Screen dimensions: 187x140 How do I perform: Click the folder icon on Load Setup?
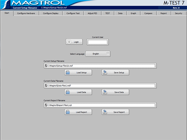[68, 72]
